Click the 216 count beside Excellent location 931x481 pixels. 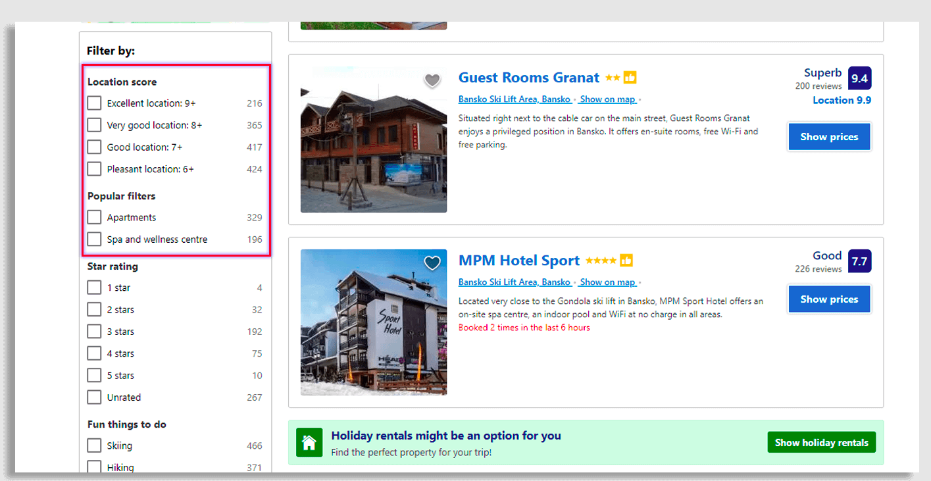[x=255, y=103]
